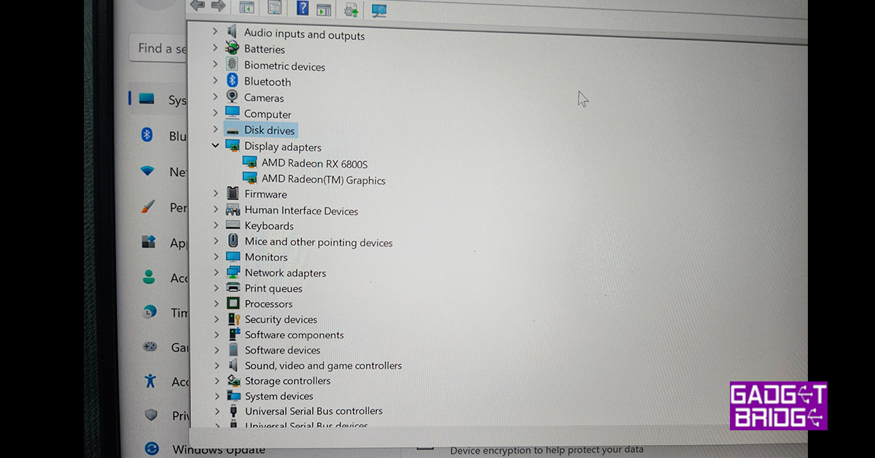875x458 pixels.
Task: Open Windows Update in Settings sidebar
Action: (218, 449)
